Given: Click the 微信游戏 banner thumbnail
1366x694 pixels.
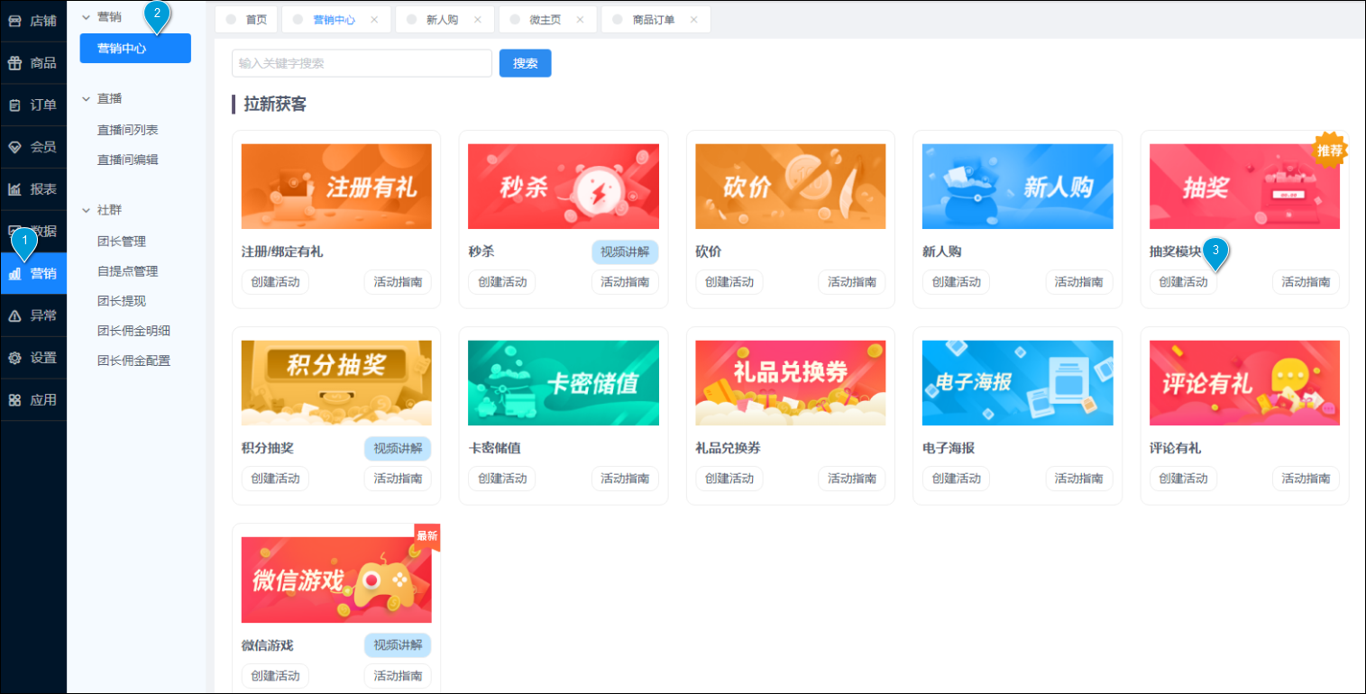Looking at the screenshot, I should 336,580.
